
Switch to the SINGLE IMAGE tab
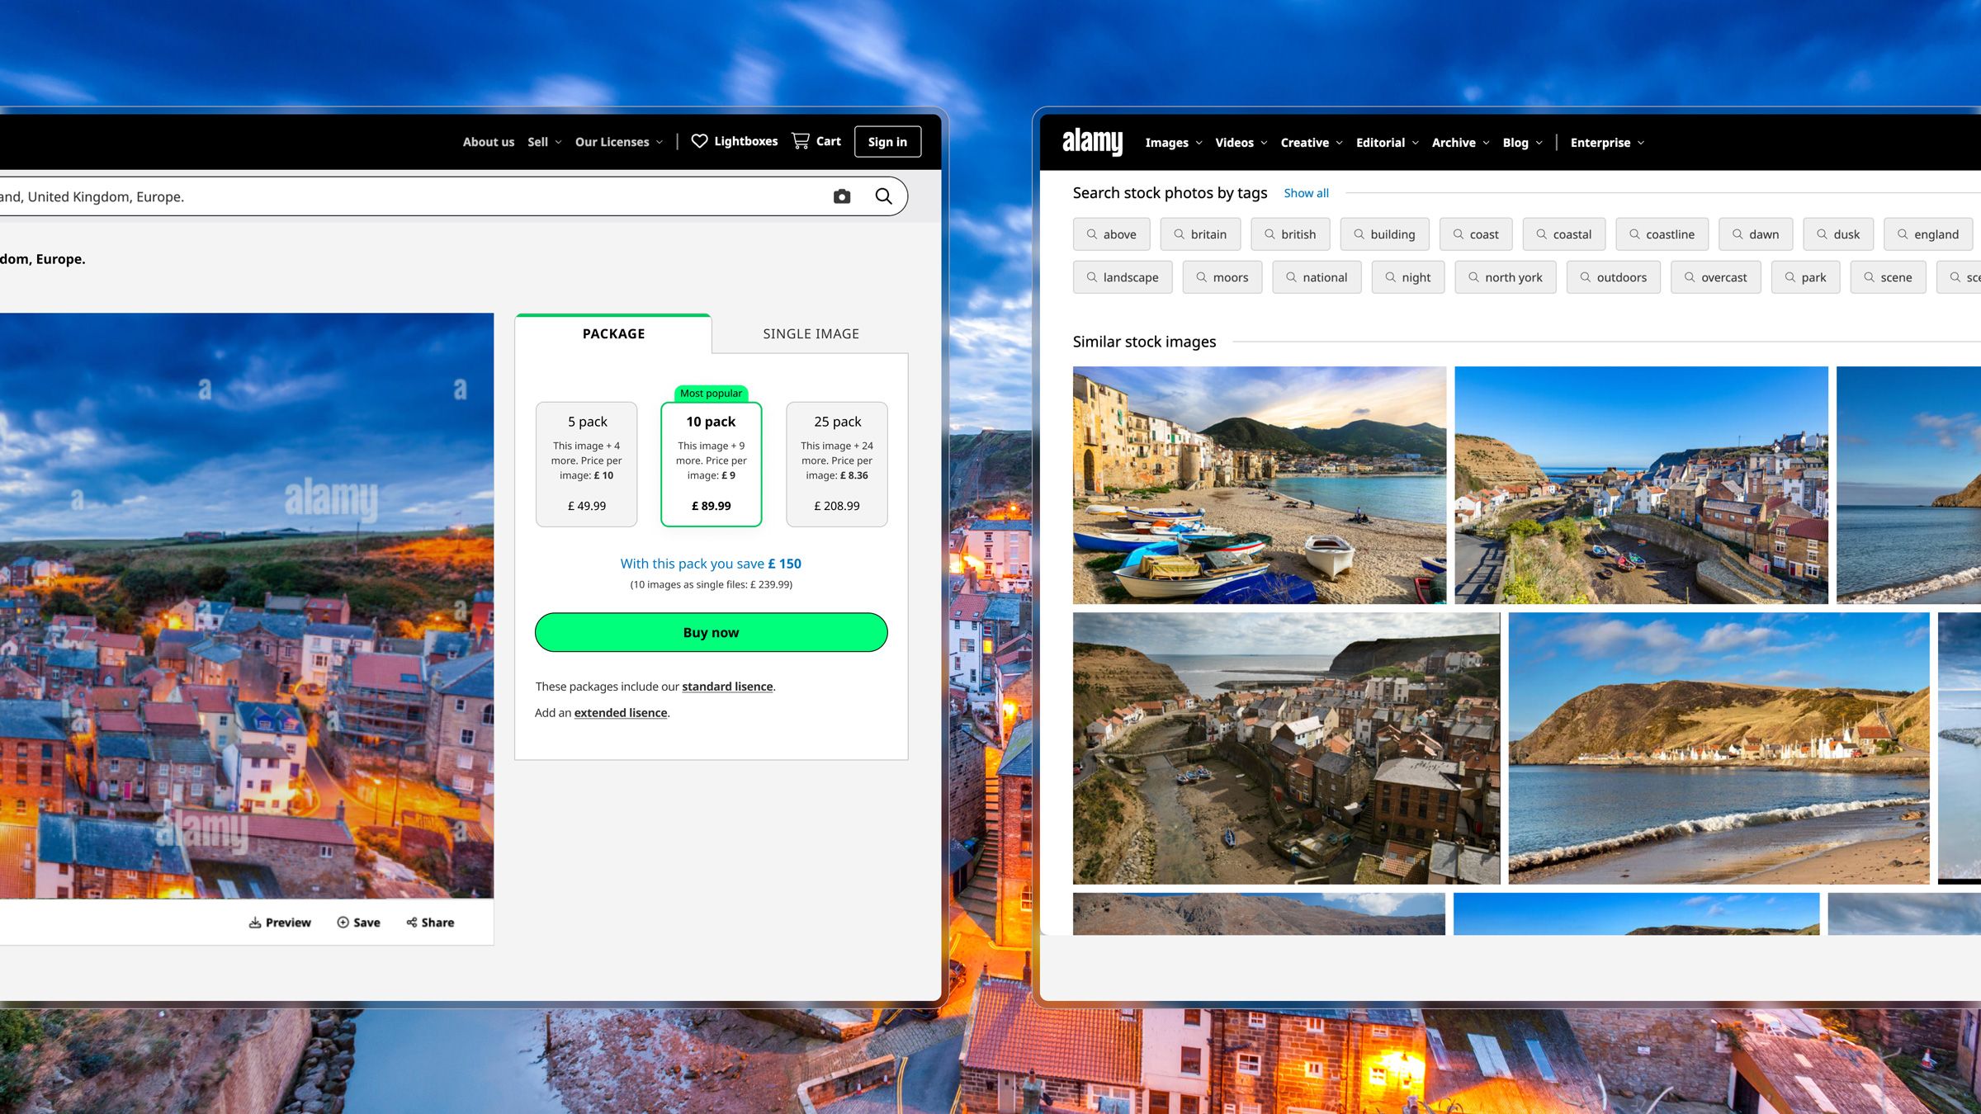click(811, 333)
